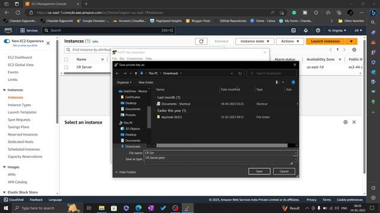380x213 pixels.
Task: Select EC2 Management Console browser tab
Action: click(x=52, y=4)
